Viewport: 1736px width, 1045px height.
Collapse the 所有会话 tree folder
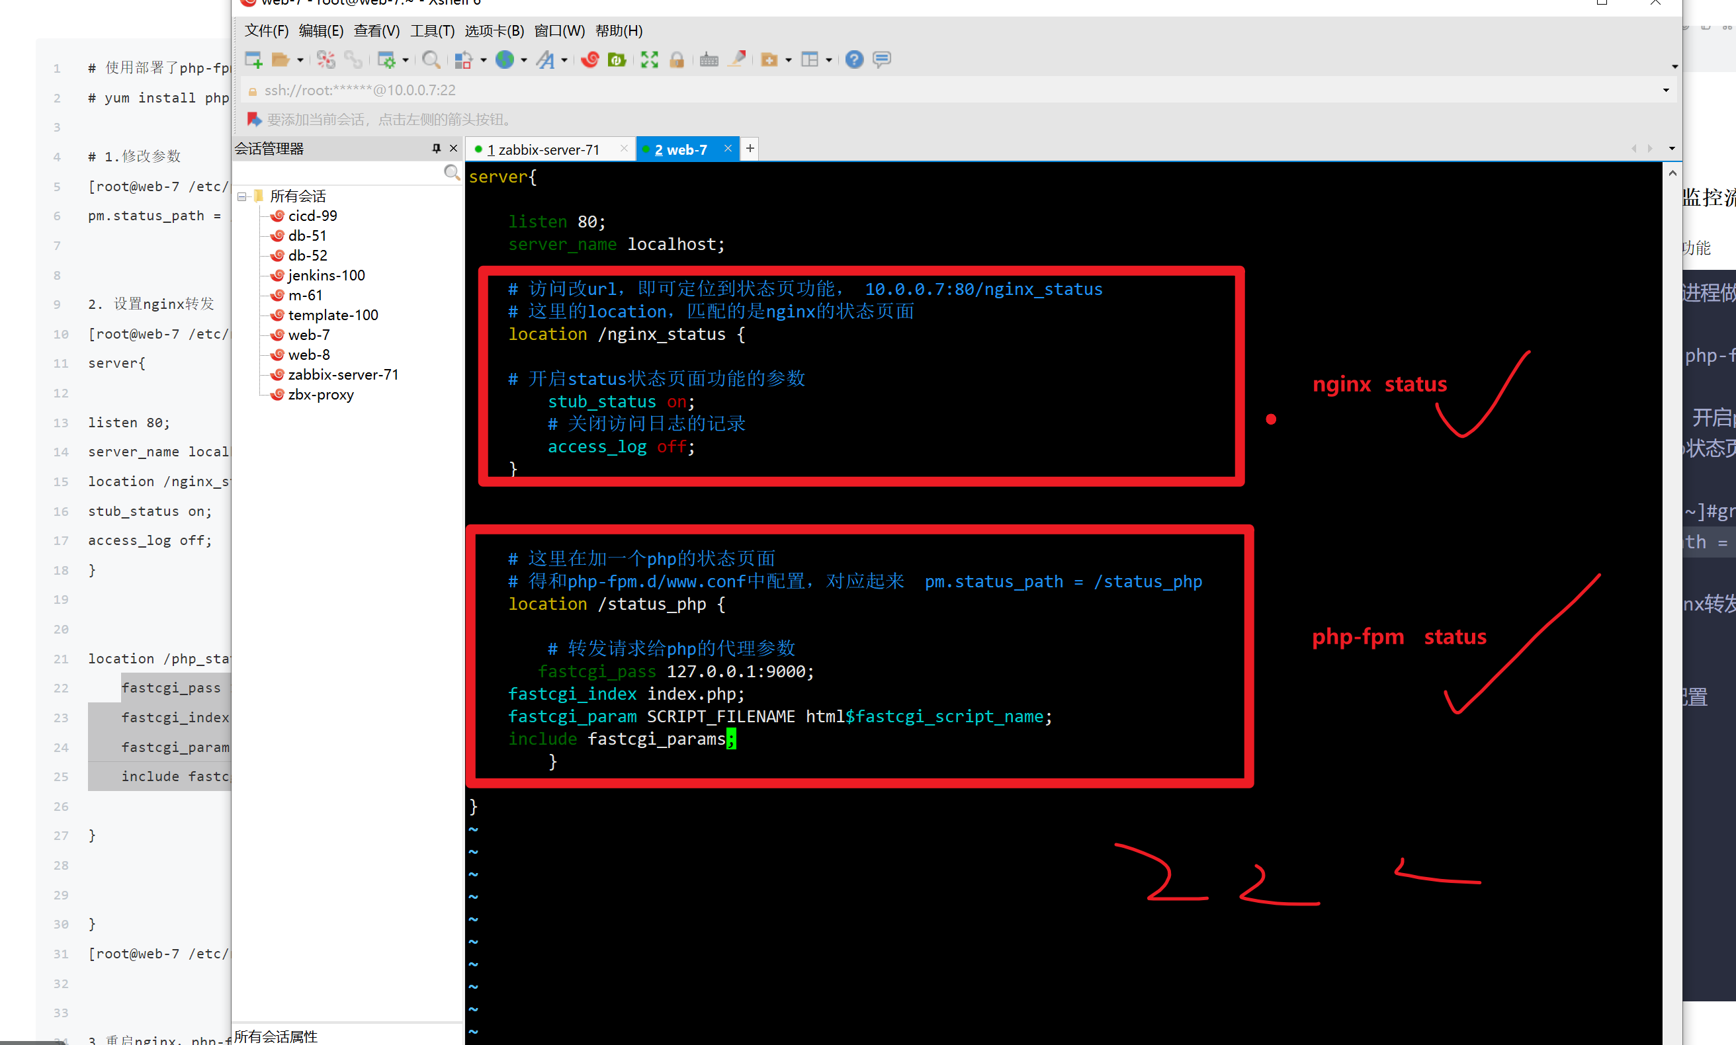click(242, 196)
